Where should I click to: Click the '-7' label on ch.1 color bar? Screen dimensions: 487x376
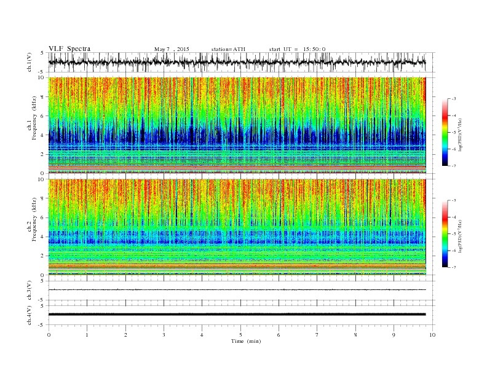(x=454, y=166)
